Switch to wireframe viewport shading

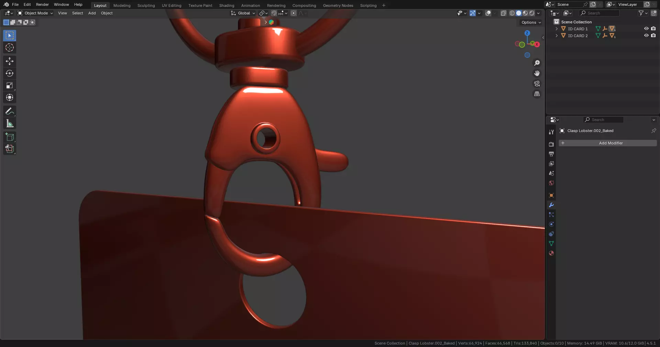point(512,13)
